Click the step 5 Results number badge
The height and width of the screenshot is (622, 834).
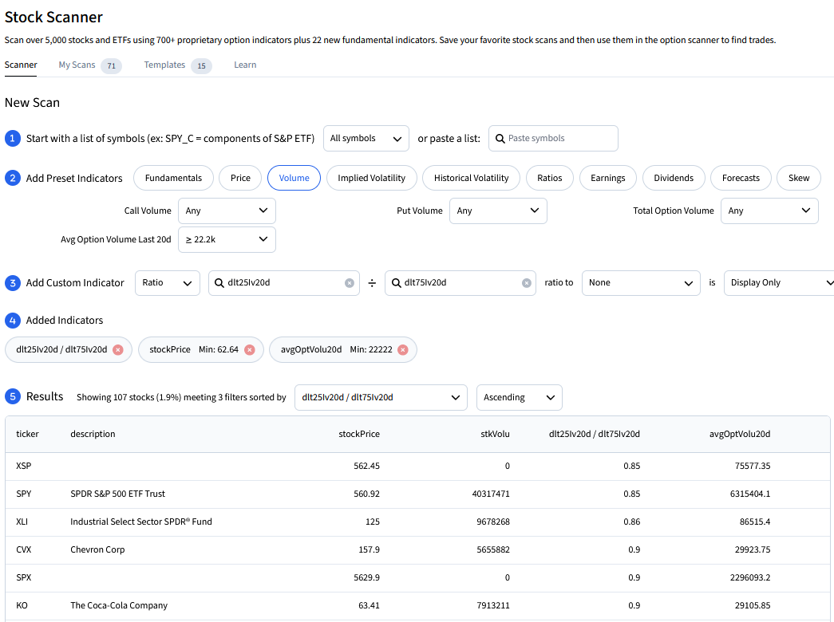click(12, 396)
